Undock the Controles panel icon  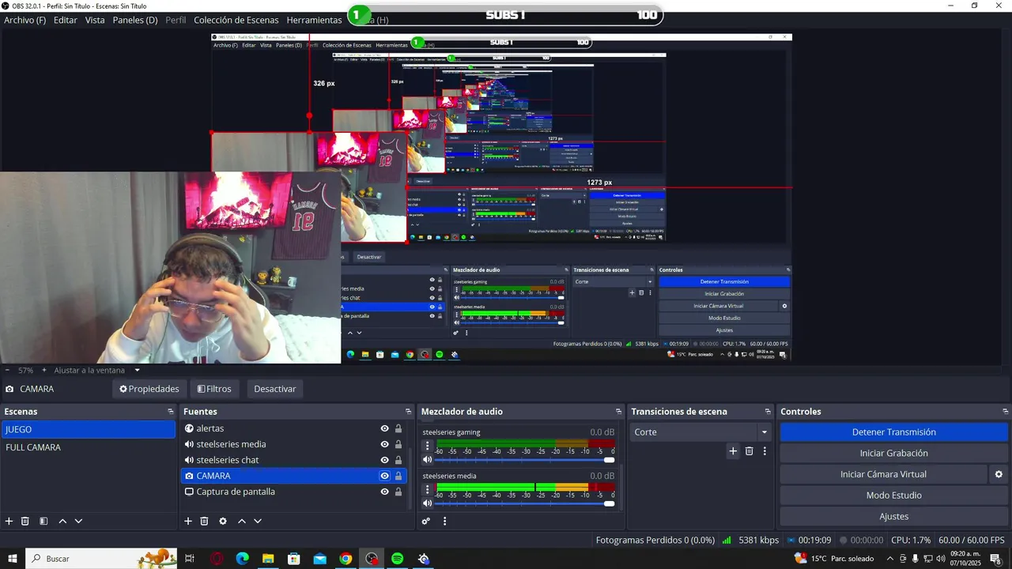click(1006, 412)
